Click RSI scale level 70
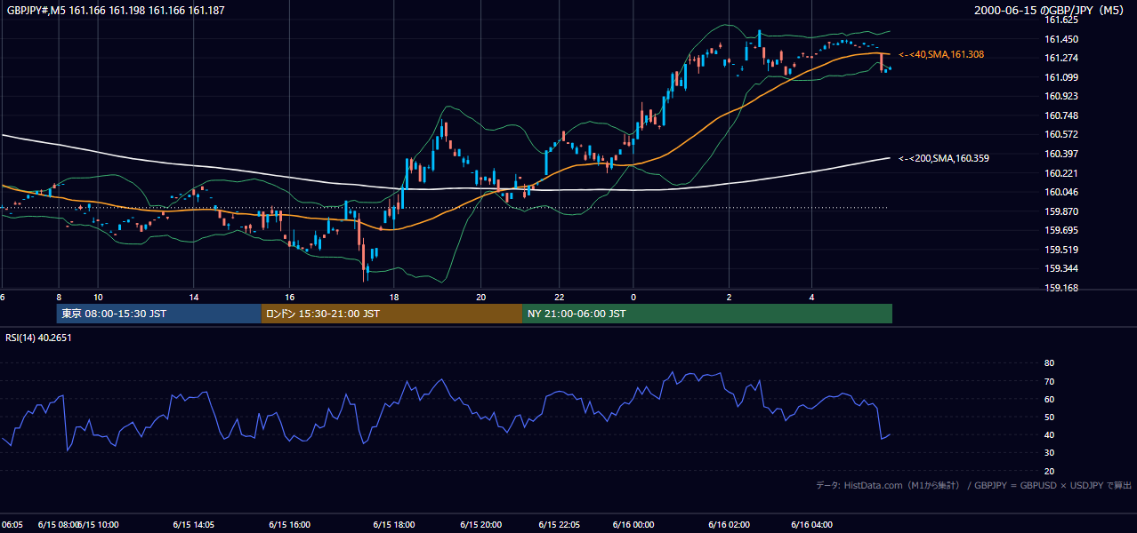 1049,381
